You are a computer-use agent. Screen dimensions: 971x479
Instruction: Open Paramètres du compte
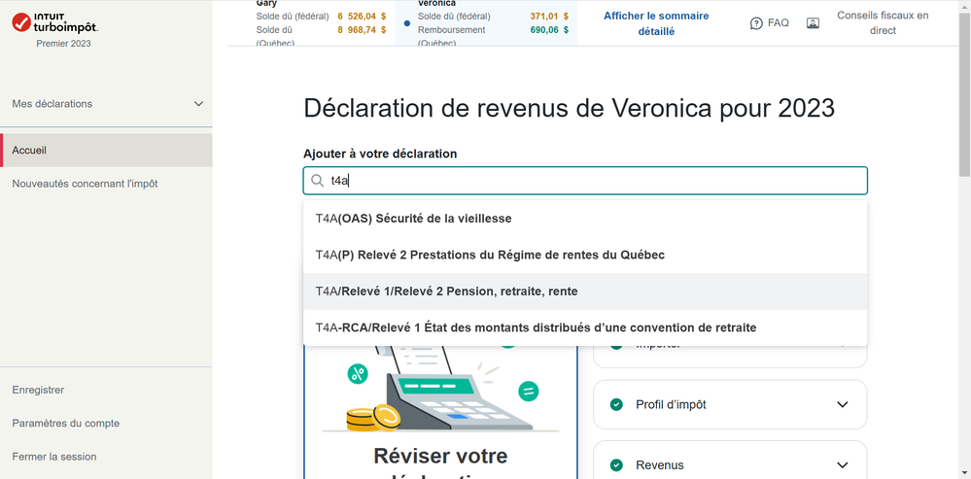pyautogui.click(x=66, y=424)
